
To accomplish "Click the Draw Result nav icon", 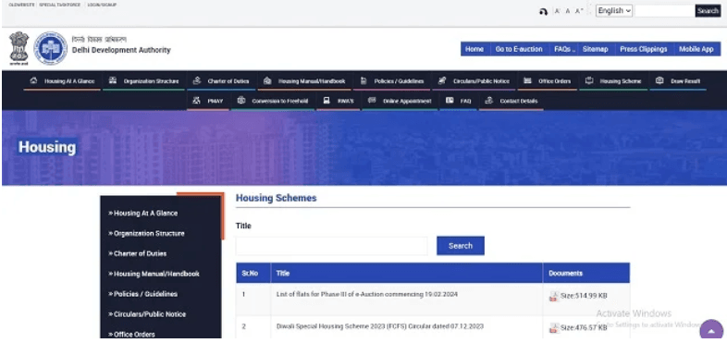I will tap(659, 80).
